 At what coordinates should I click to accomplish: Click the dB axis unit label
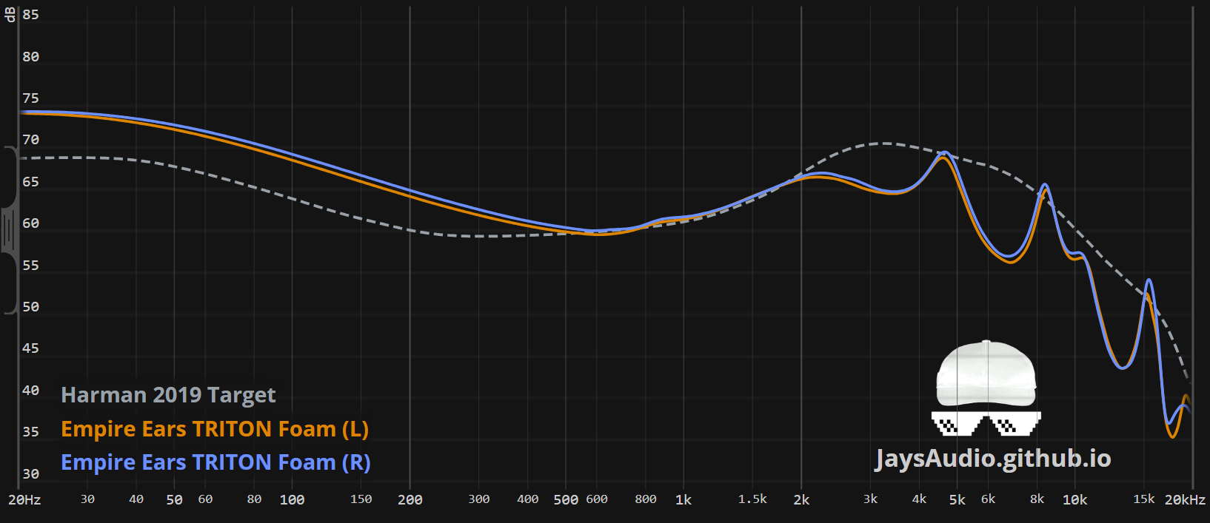click(x=10, y=15)
